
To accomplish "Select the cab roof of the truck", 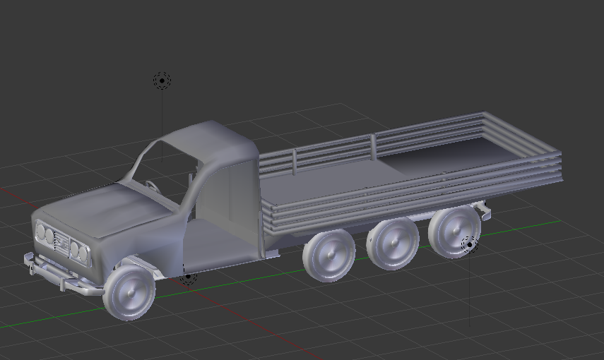I will click(212, 139).
